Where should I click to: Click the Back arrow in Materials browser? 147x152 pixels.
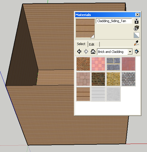(79, 51)
